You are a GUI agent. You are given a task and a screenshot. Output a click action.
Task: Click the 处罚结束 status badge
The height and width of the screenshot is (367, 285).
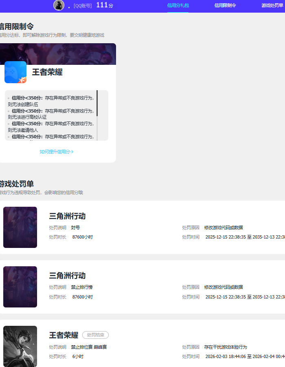[x=96, y=335]
